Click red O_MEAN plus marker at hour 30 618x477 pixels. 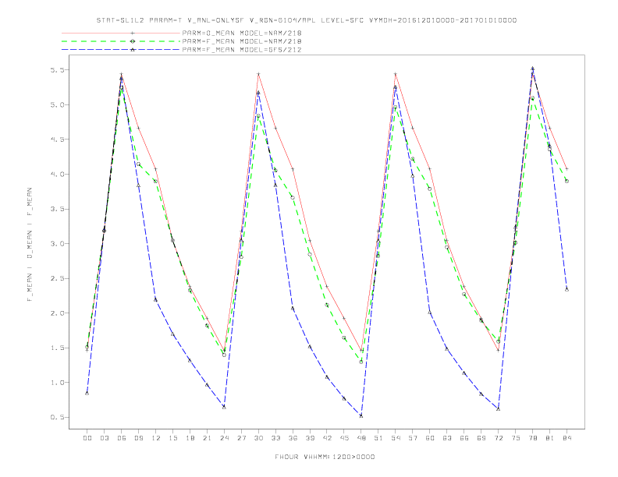pyautogui.click(x=258, y=73)
